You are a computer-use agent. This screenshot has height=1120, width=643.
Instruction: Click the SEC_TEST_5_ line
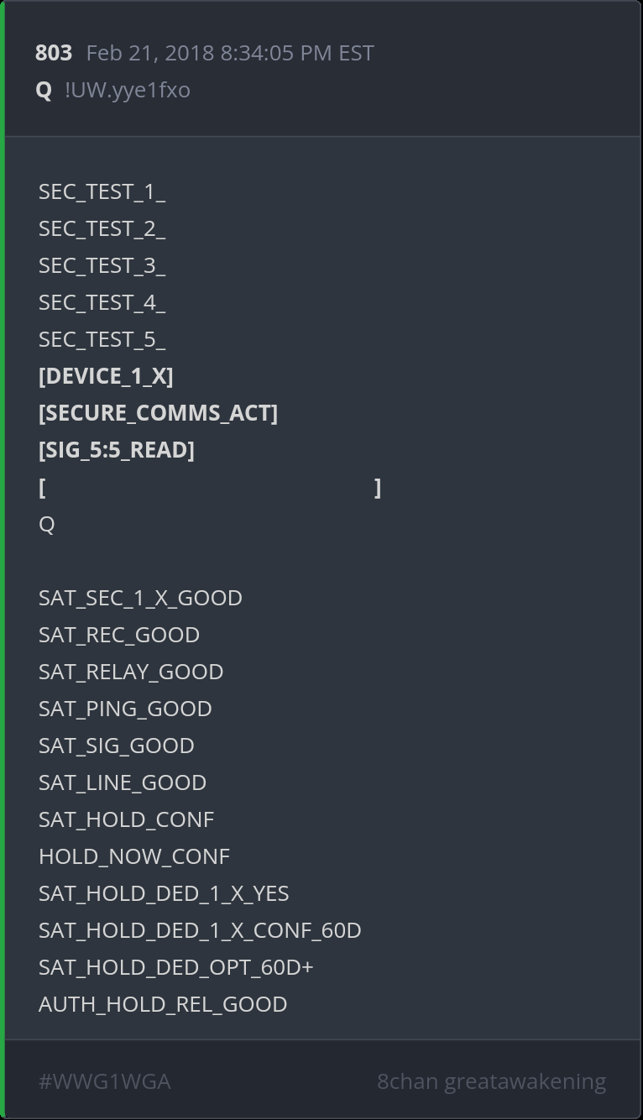tap(102, 339)
